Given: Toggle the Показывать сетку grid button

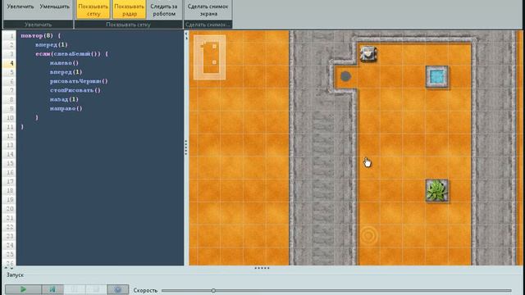Looking at the screenshot, I should point(94,10).
